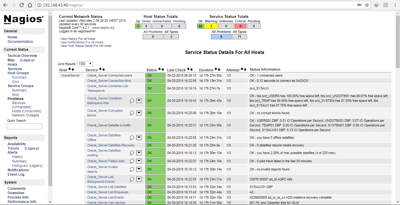The image size is (400, 205).
Task: Click the Critical services count 6
Action: point(240,26)
